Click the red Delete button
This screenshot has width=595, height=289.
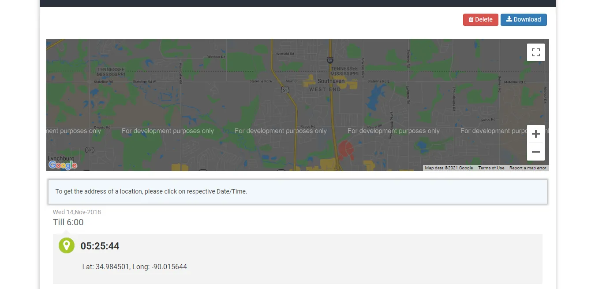pos(480,20)
